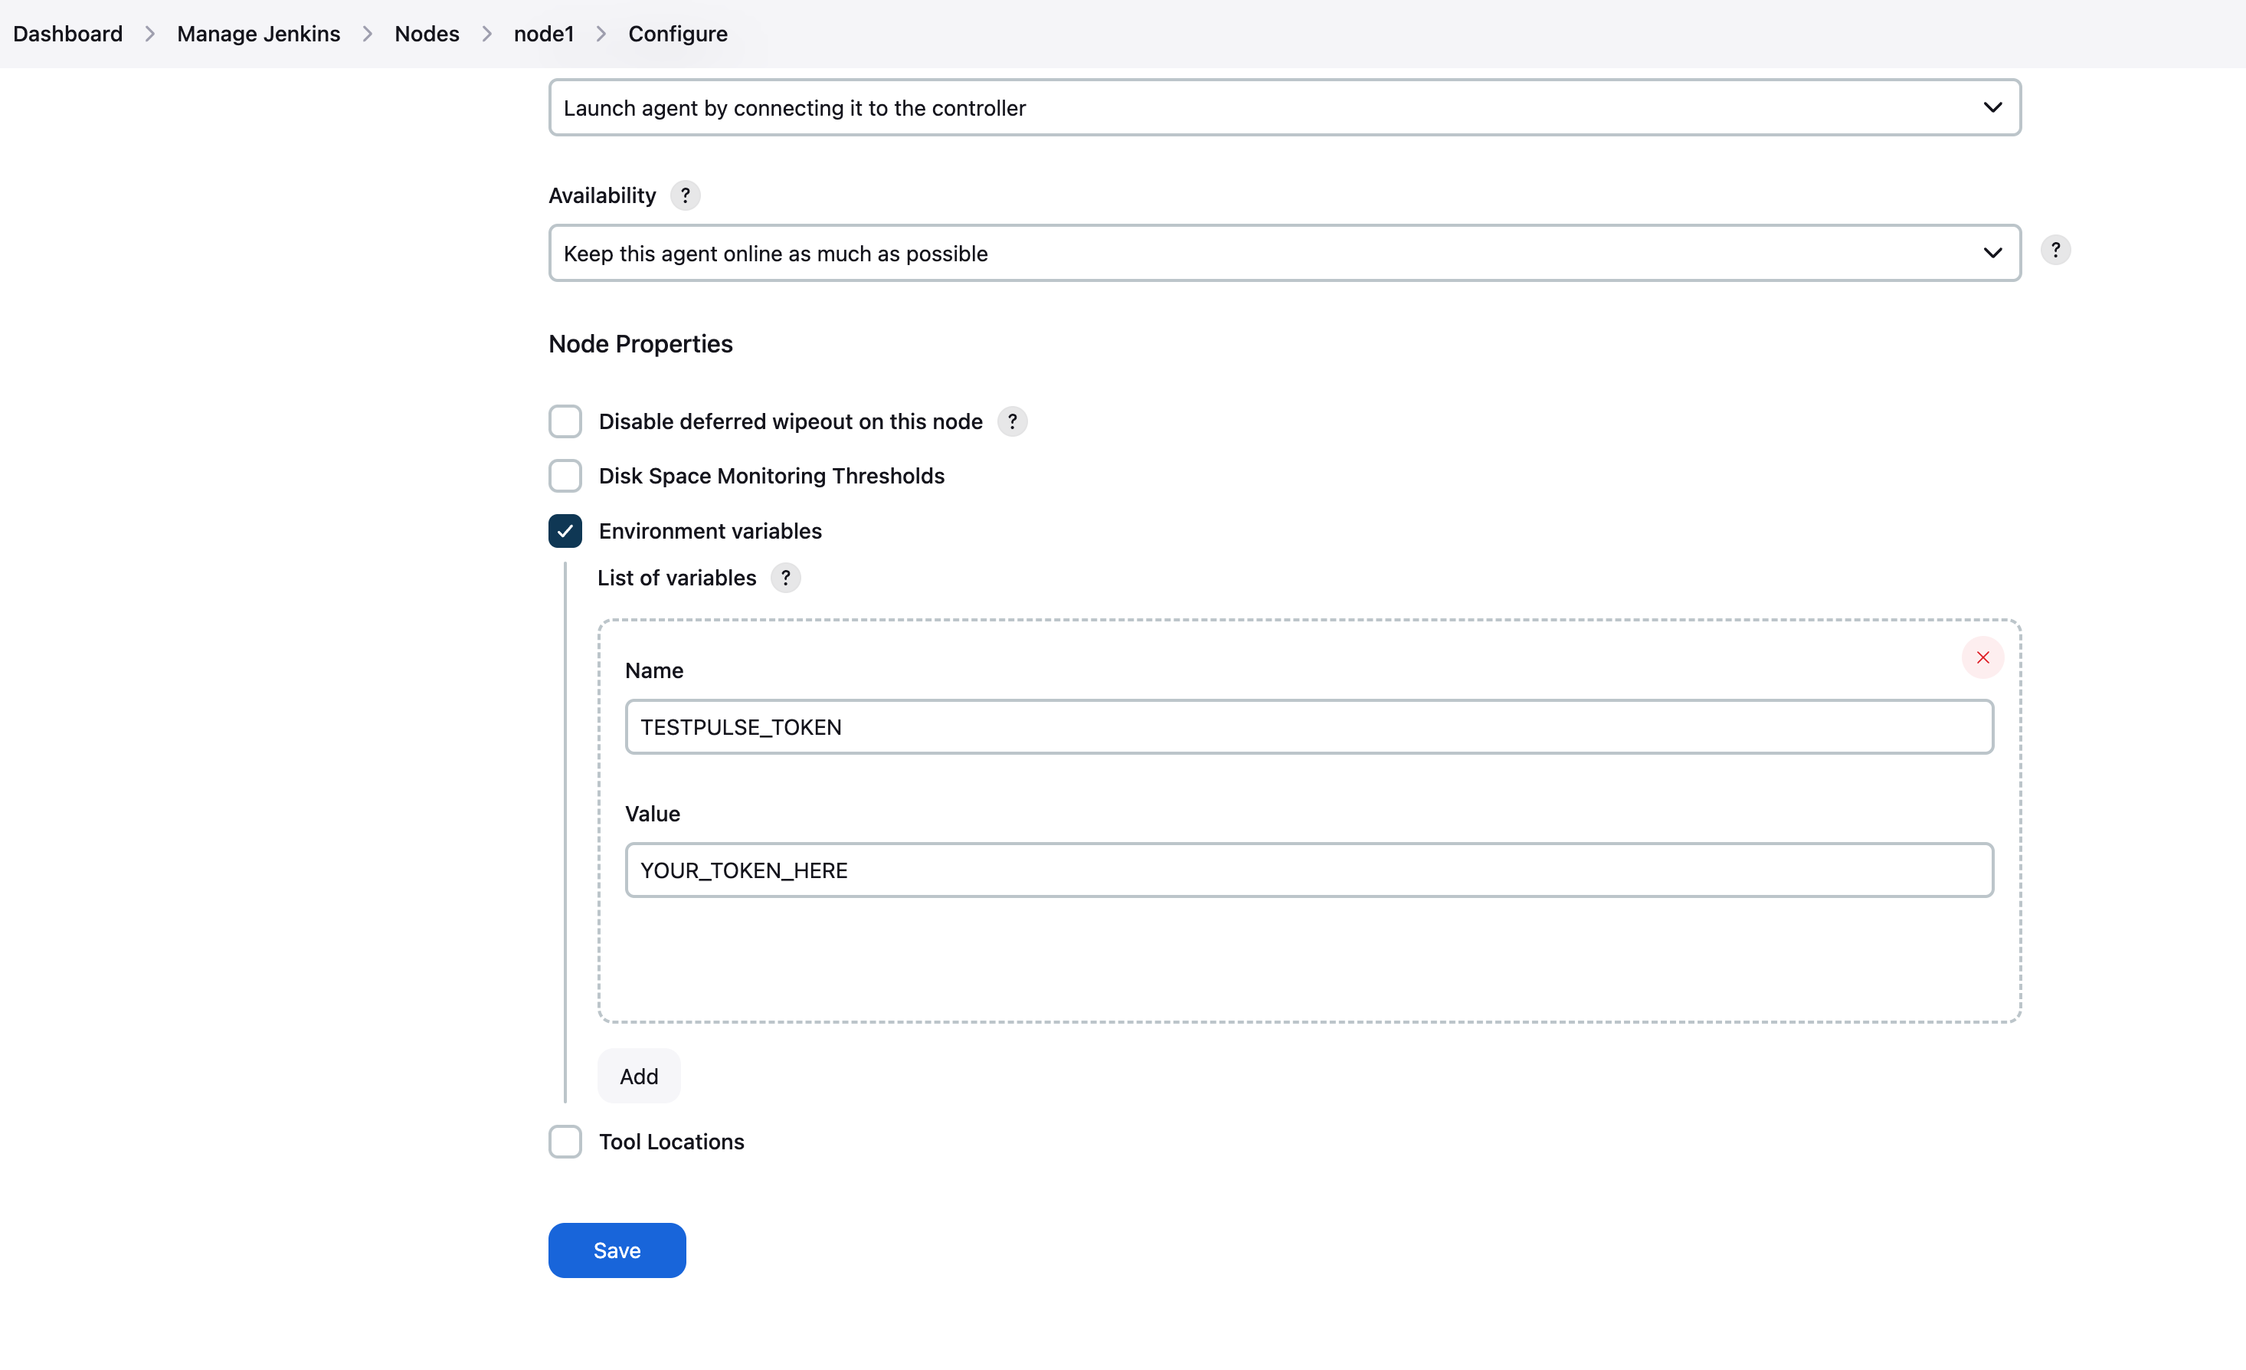This screenshot has height=1370, width=2246.
Task: Open node1 breadcrumb
Action: click(x=543, y=34)
